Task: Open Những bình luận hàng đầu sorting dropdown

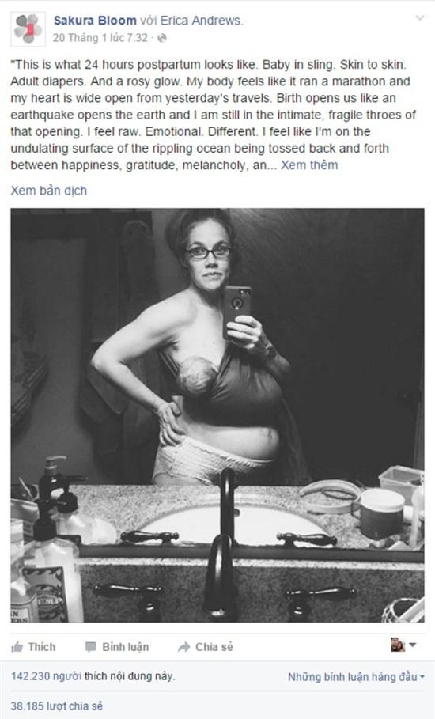Action: point(356,677)
